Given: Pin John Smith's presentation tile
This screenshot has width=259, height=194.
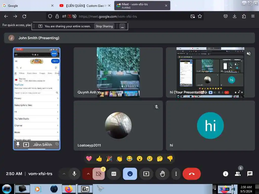Looking at the screenshot, I should click(18, 145).
